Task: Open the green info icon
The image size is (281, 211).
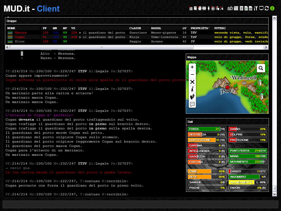Action: click(272, 8)
